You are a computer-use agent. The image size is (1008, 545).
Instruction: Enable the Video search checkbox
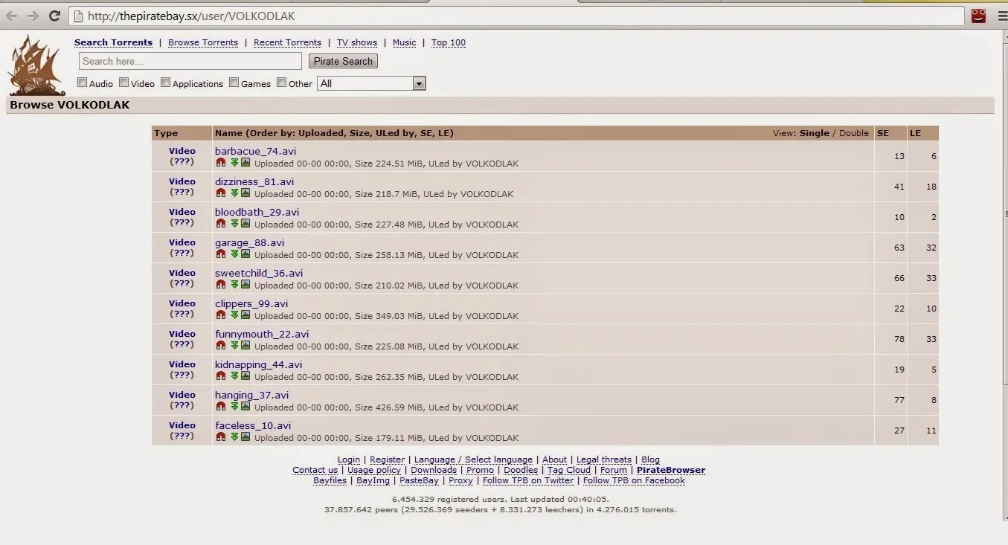click(x=124, y=83)
